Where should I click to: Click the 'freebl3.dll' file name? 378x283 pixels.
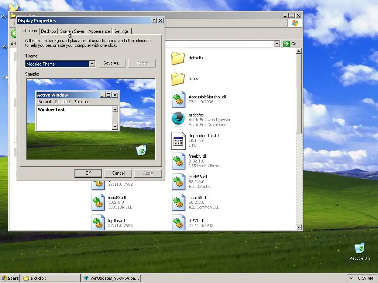pos(197,156)
